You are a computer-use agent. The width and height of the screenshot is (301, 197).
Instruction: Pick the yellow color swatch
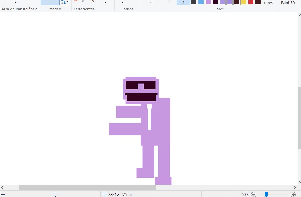[244, 2]
